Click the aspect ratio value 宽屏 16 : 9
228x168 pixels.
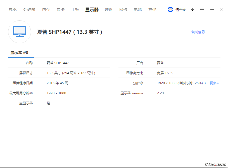click(x=165, y=73)
